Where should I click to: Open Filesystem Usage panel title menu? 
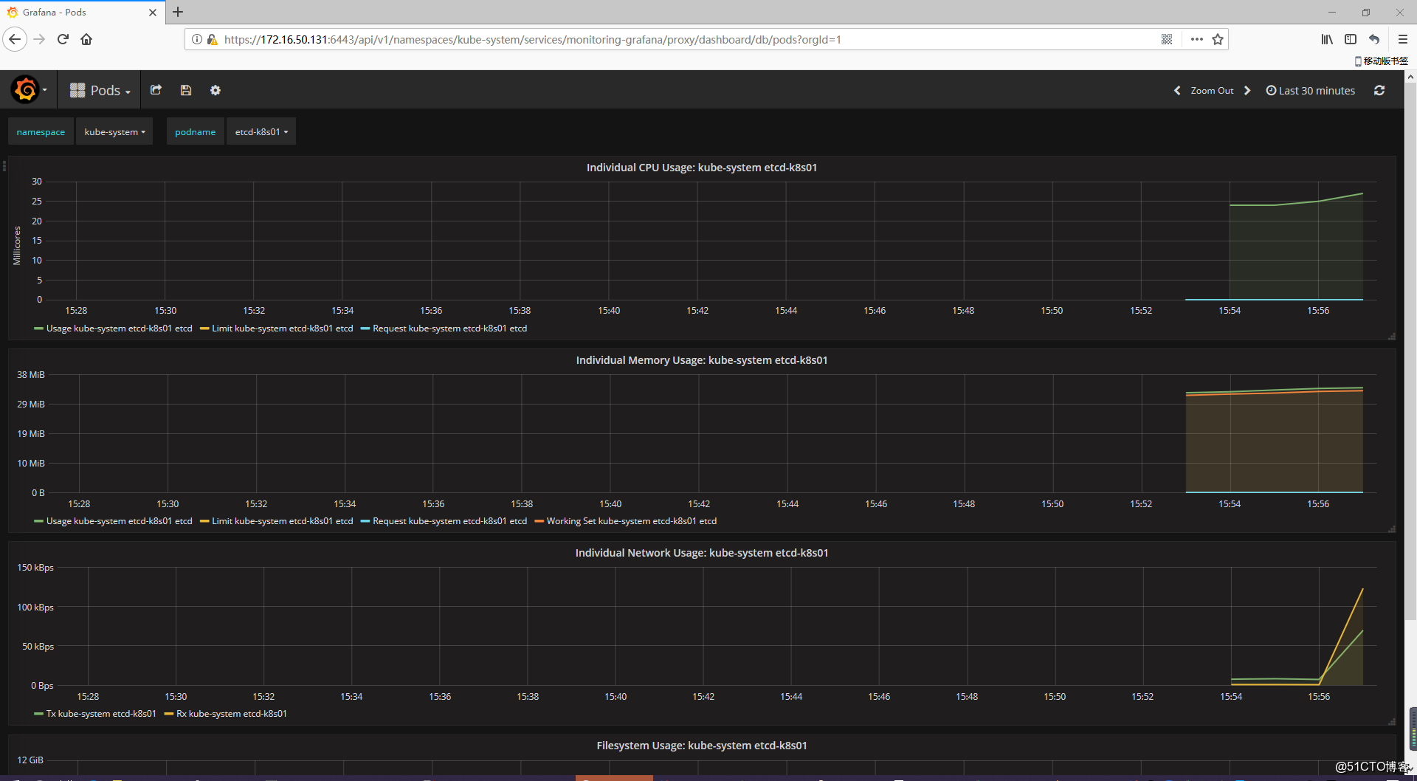(701, 746)
